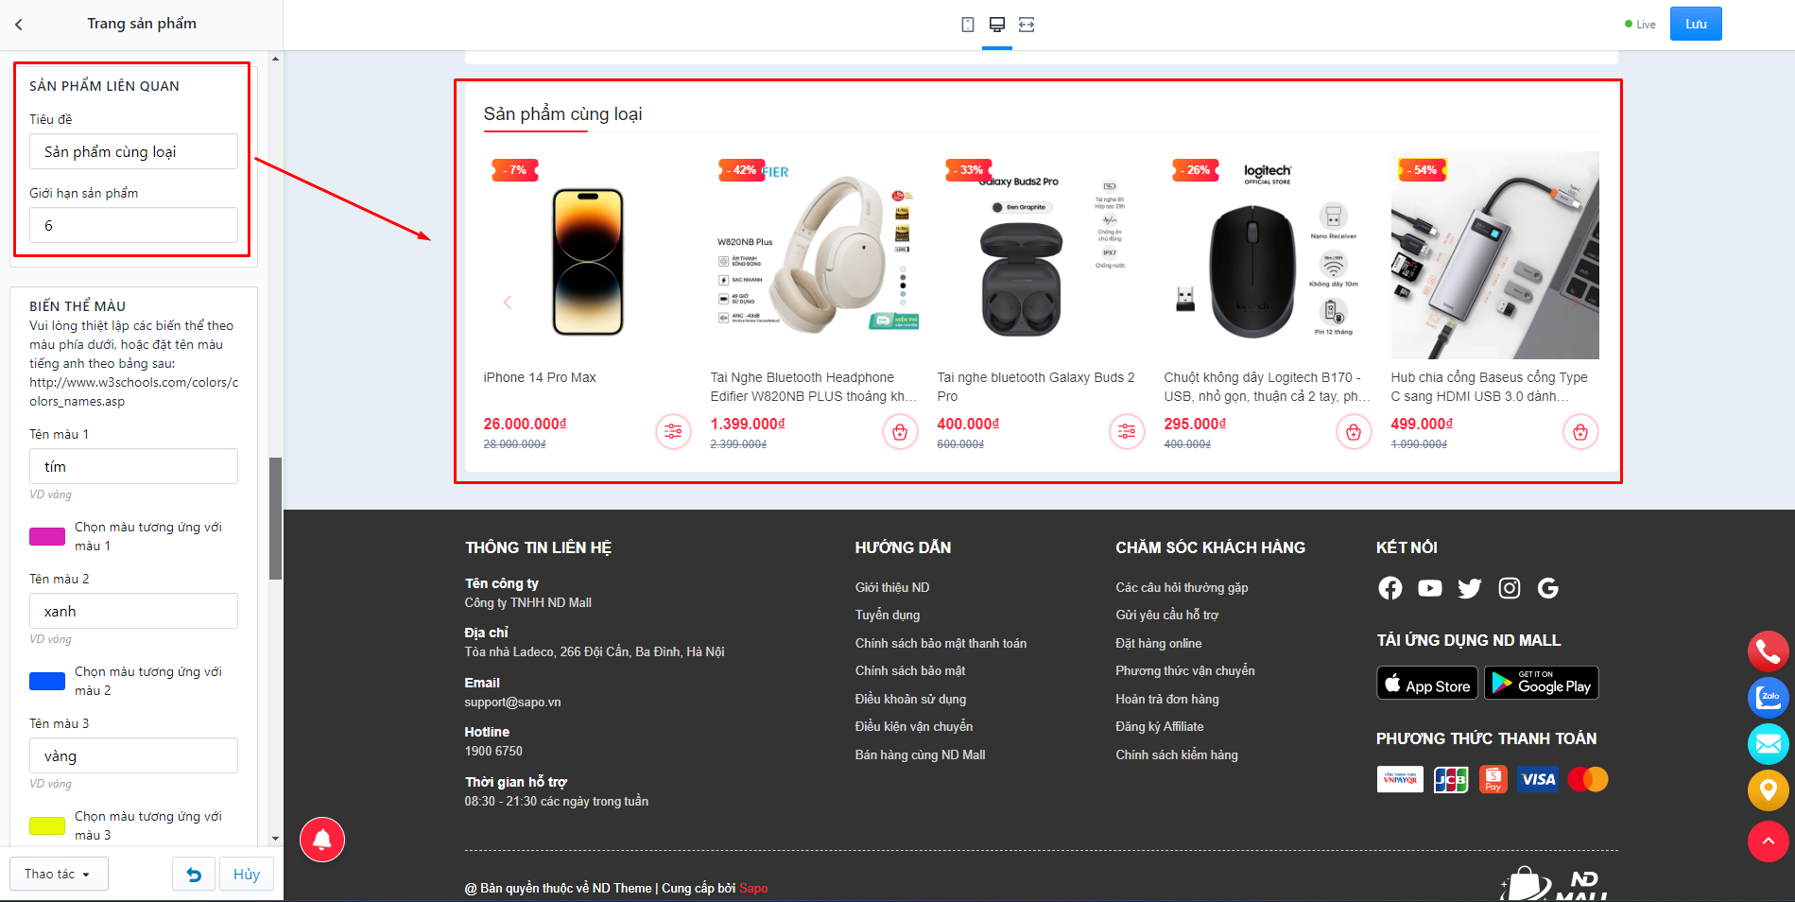Click the orange location pin floating icon
The height and width of the screenshot is (902, 1795).
tap(1769, 790)
